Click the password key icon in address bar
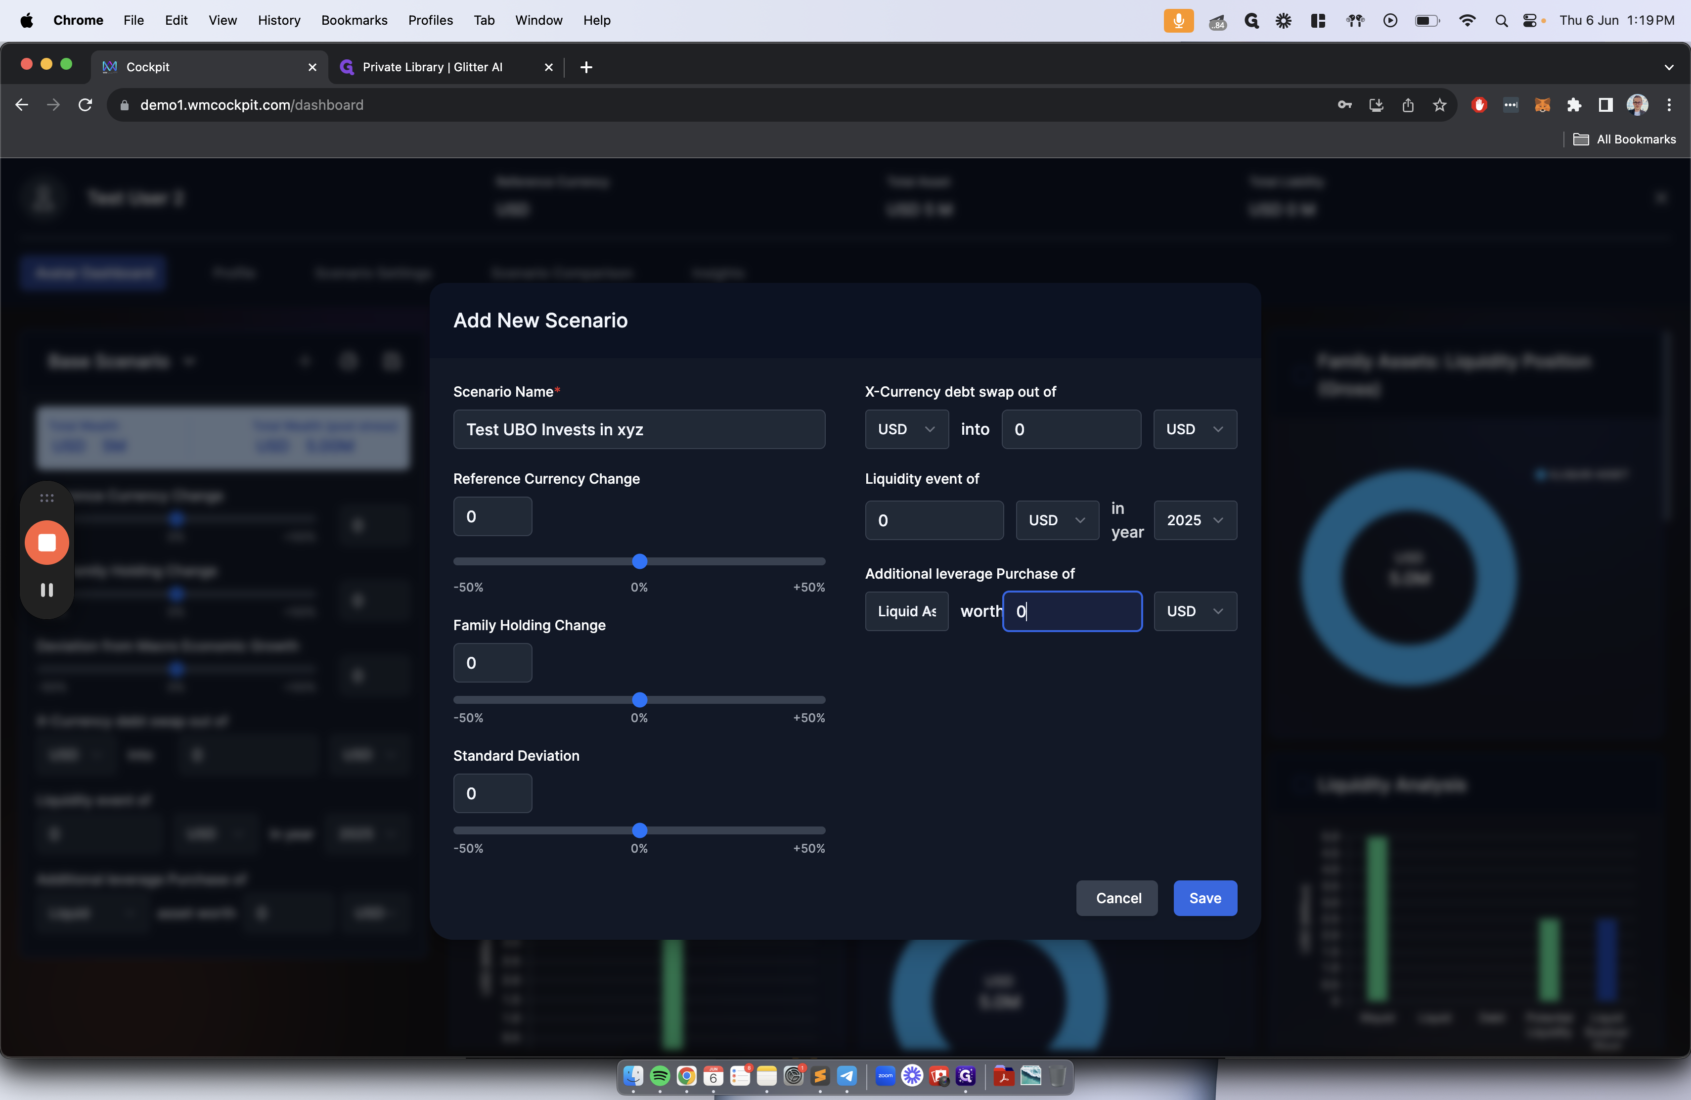This screenshot has width=1691, height=1100. pos(1344,105)
